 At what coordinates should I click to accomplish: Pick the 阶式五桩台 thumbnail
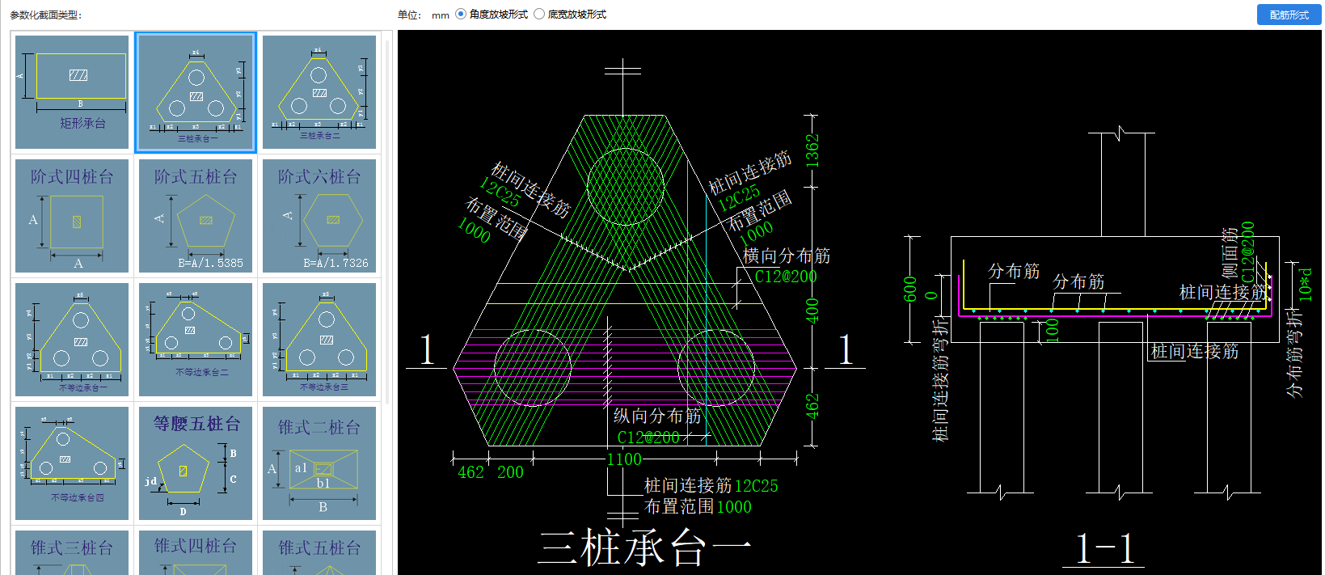(x=196, y=216)
